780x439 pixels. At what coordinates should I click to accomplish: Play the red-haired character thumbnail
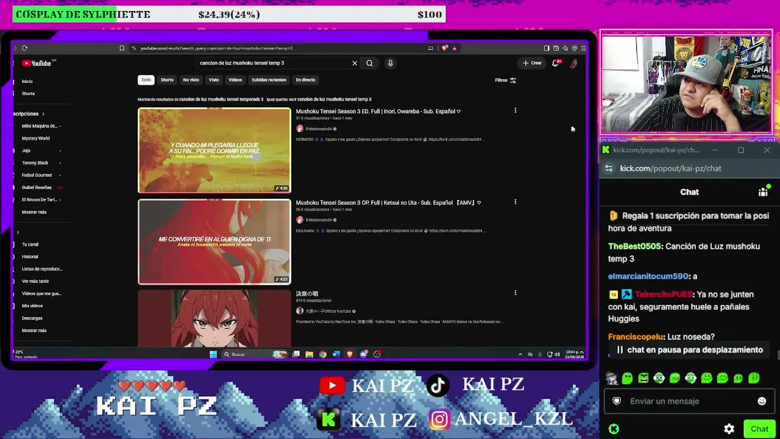(x=214, y=318)
